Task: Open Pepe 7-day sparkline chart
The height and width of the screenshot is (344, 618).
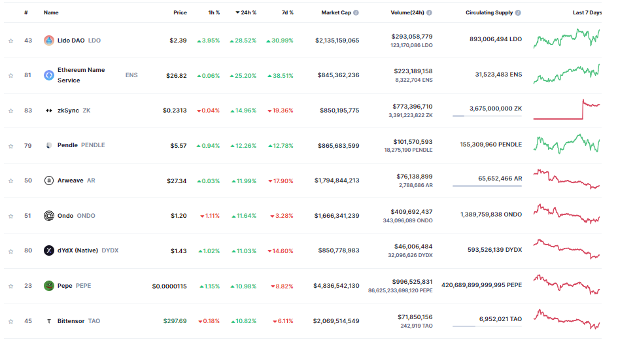Action: point(567,284)
